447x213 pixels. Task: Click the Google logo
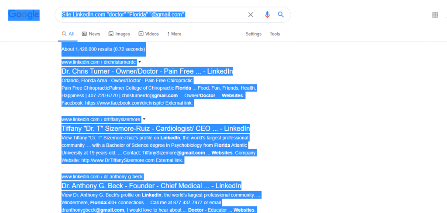coord(24,15)
